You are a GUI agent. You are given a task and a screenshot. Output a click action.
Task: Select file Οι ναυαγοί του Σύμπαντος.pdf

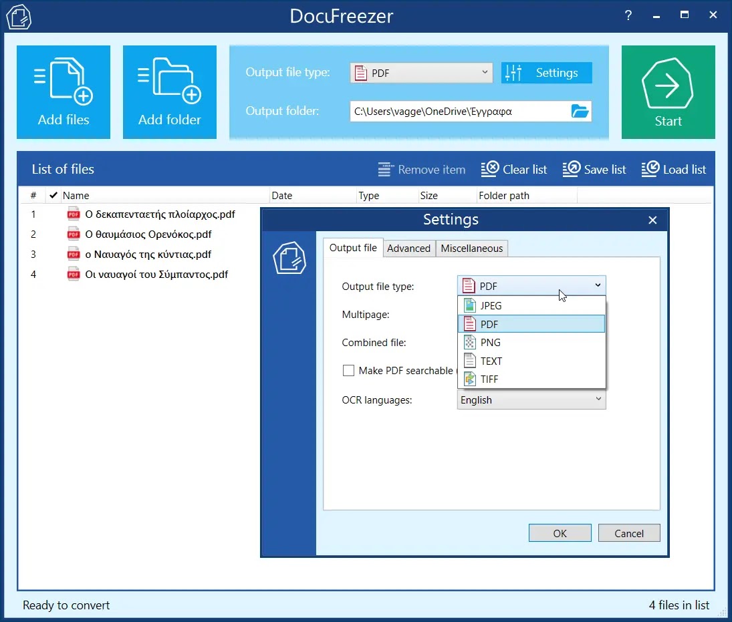coord(156,275)
